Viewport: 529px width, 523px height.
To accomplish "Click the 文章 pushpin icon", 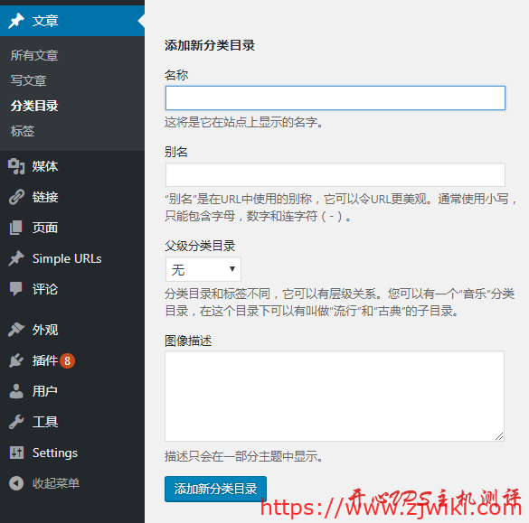I will click(16, 21).
